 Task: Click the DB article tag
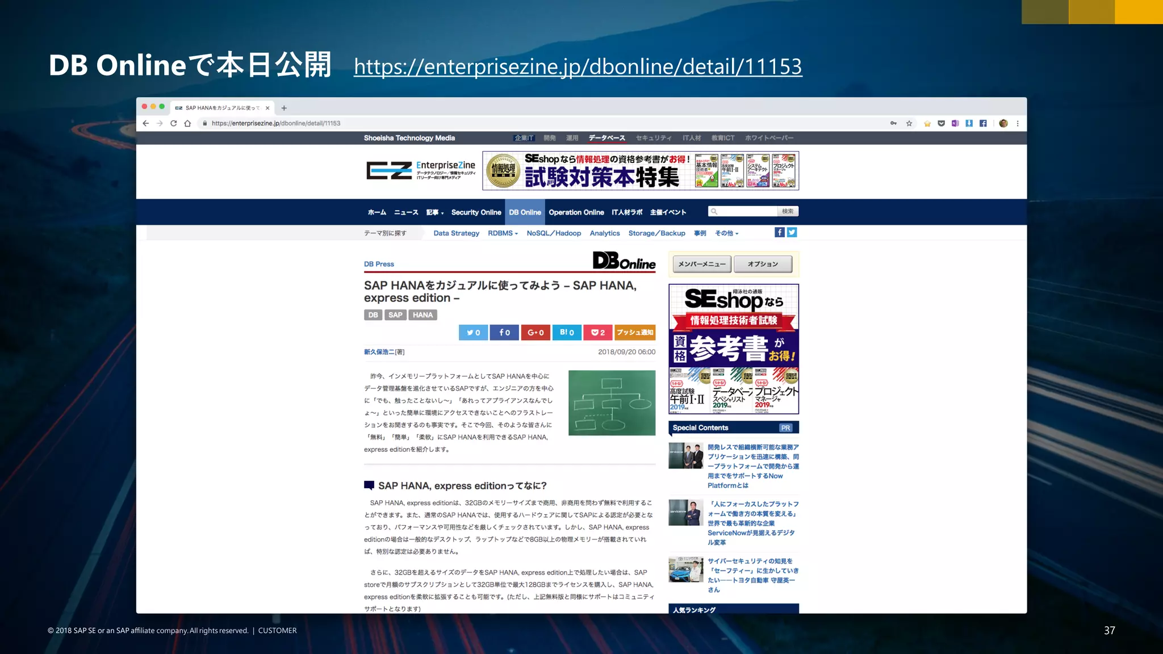point(373,315)
